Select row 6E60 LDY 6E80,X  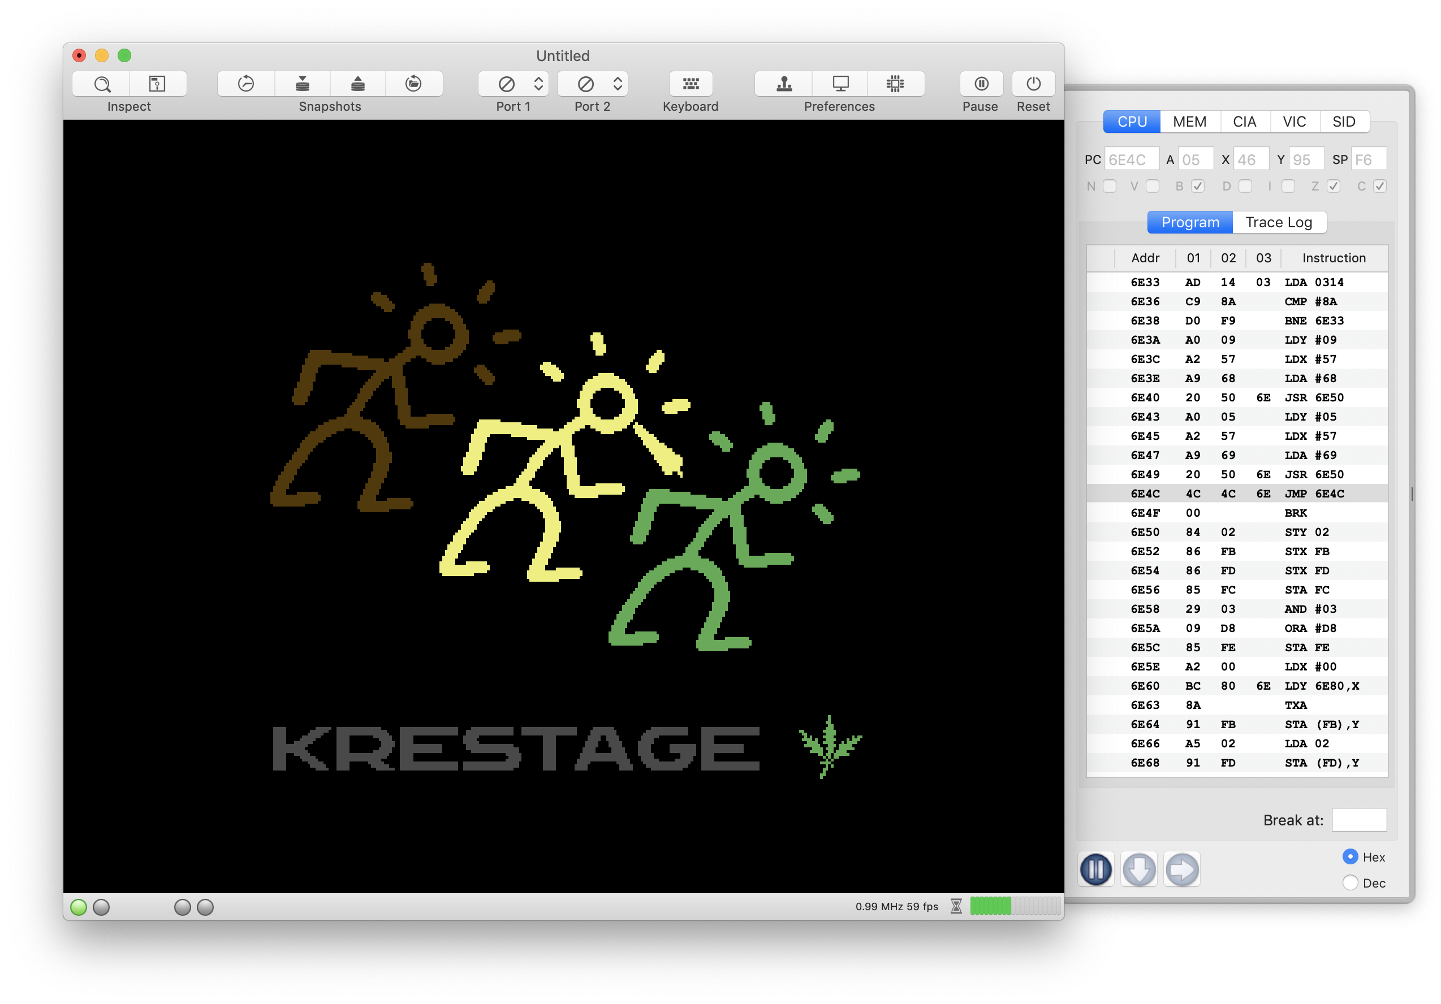(1237, 686)
